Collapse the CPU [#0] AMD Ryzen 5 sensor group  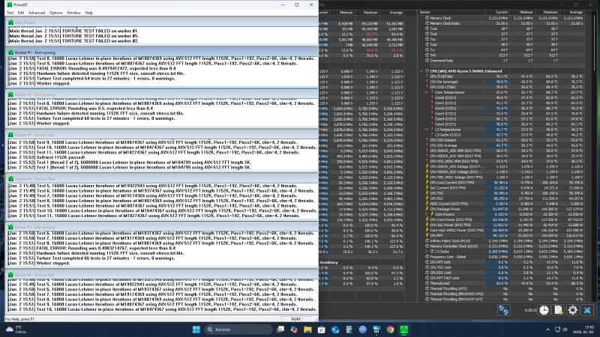pos(421,71)
